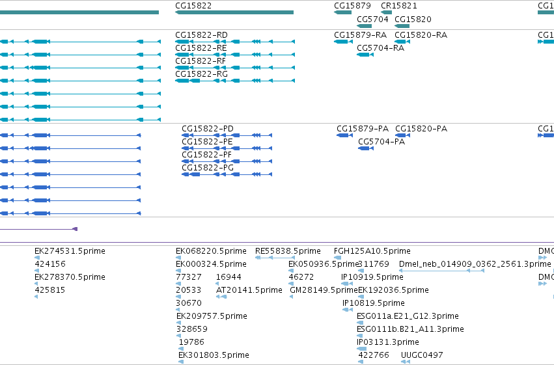Select protein CG15879-PA
Image resolution: width=554 pixels, height=365 pixels.
344,135
